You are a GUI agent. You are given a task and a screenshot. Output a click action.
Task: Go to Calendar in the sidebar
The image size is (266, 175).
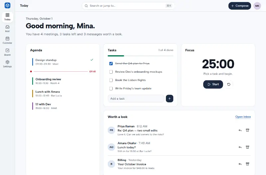point(7,40)
